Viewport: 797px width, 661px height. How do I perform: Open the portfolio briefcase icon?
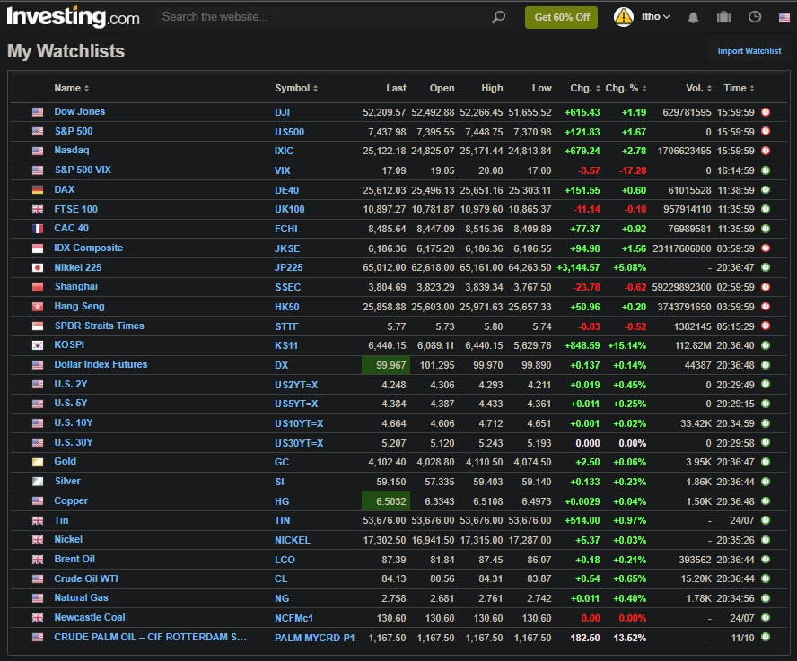coord(723,17)
